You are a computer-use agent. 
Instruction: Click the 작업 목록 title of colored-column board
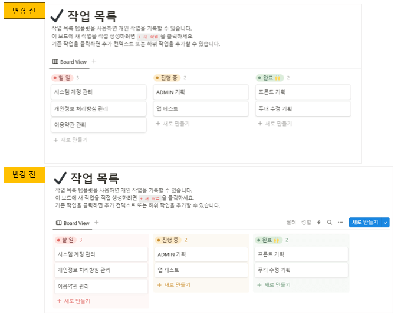pyautogui.click(x=95, y=178)
